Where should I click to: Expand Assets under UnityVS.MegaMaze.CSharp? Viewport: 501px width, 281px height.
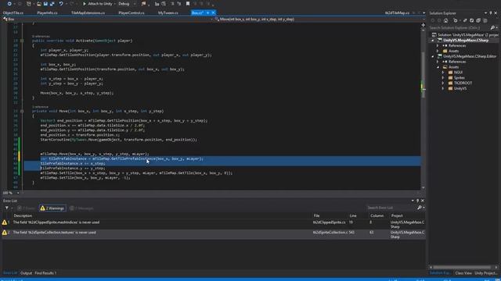point(438,51)
